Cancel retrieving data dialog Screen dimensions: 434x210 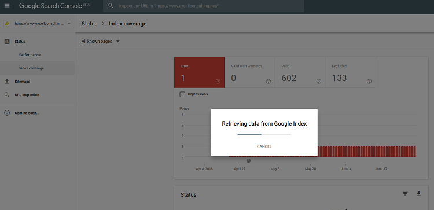264,146
